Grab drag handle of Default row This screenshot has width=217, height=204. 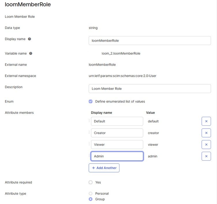[89, 121]
